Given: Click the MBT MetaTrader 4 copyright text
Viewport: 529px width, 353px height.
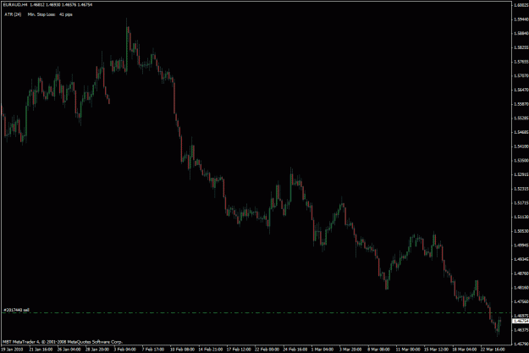Looking at the screenshot, I should pos(63,342).
